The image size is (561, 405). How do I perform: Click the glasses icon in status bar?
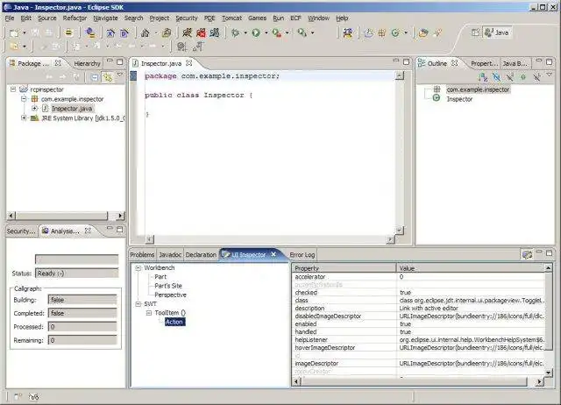[34, 397]
